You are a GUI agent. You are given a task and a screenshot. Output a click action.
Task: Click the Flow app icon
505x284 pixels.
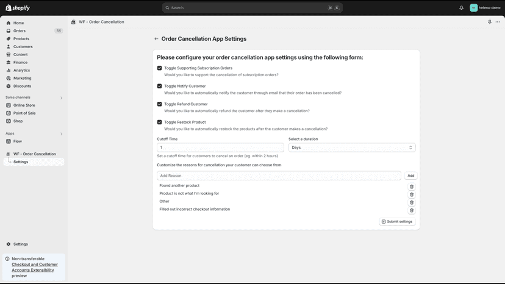[9, 141]
